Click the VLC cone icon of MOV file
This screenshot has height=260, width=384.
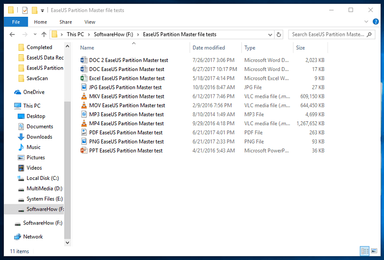pyautogui.click(x=84, y=105)
